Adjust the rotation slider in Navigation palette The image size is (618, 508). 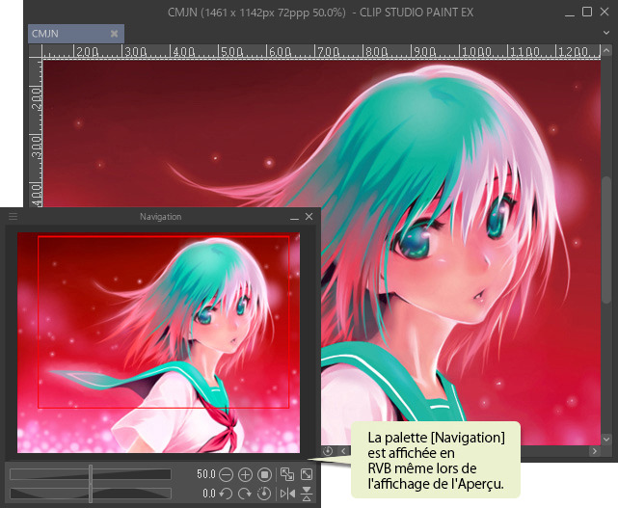click(x=91, y=494)
